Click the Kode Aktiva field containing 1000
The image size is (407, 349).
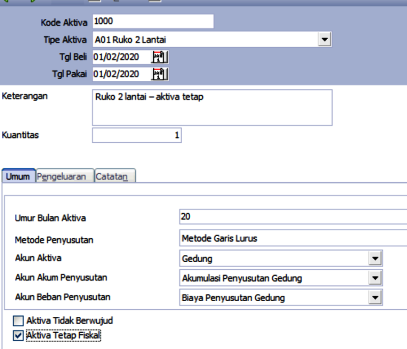153,21
